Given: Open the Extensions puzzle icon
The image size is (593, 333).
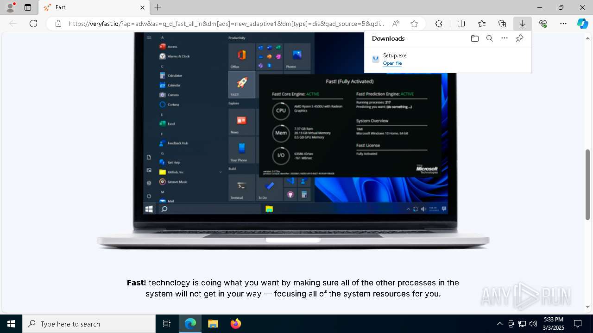Looking at the screenshot, I should 439,24.
